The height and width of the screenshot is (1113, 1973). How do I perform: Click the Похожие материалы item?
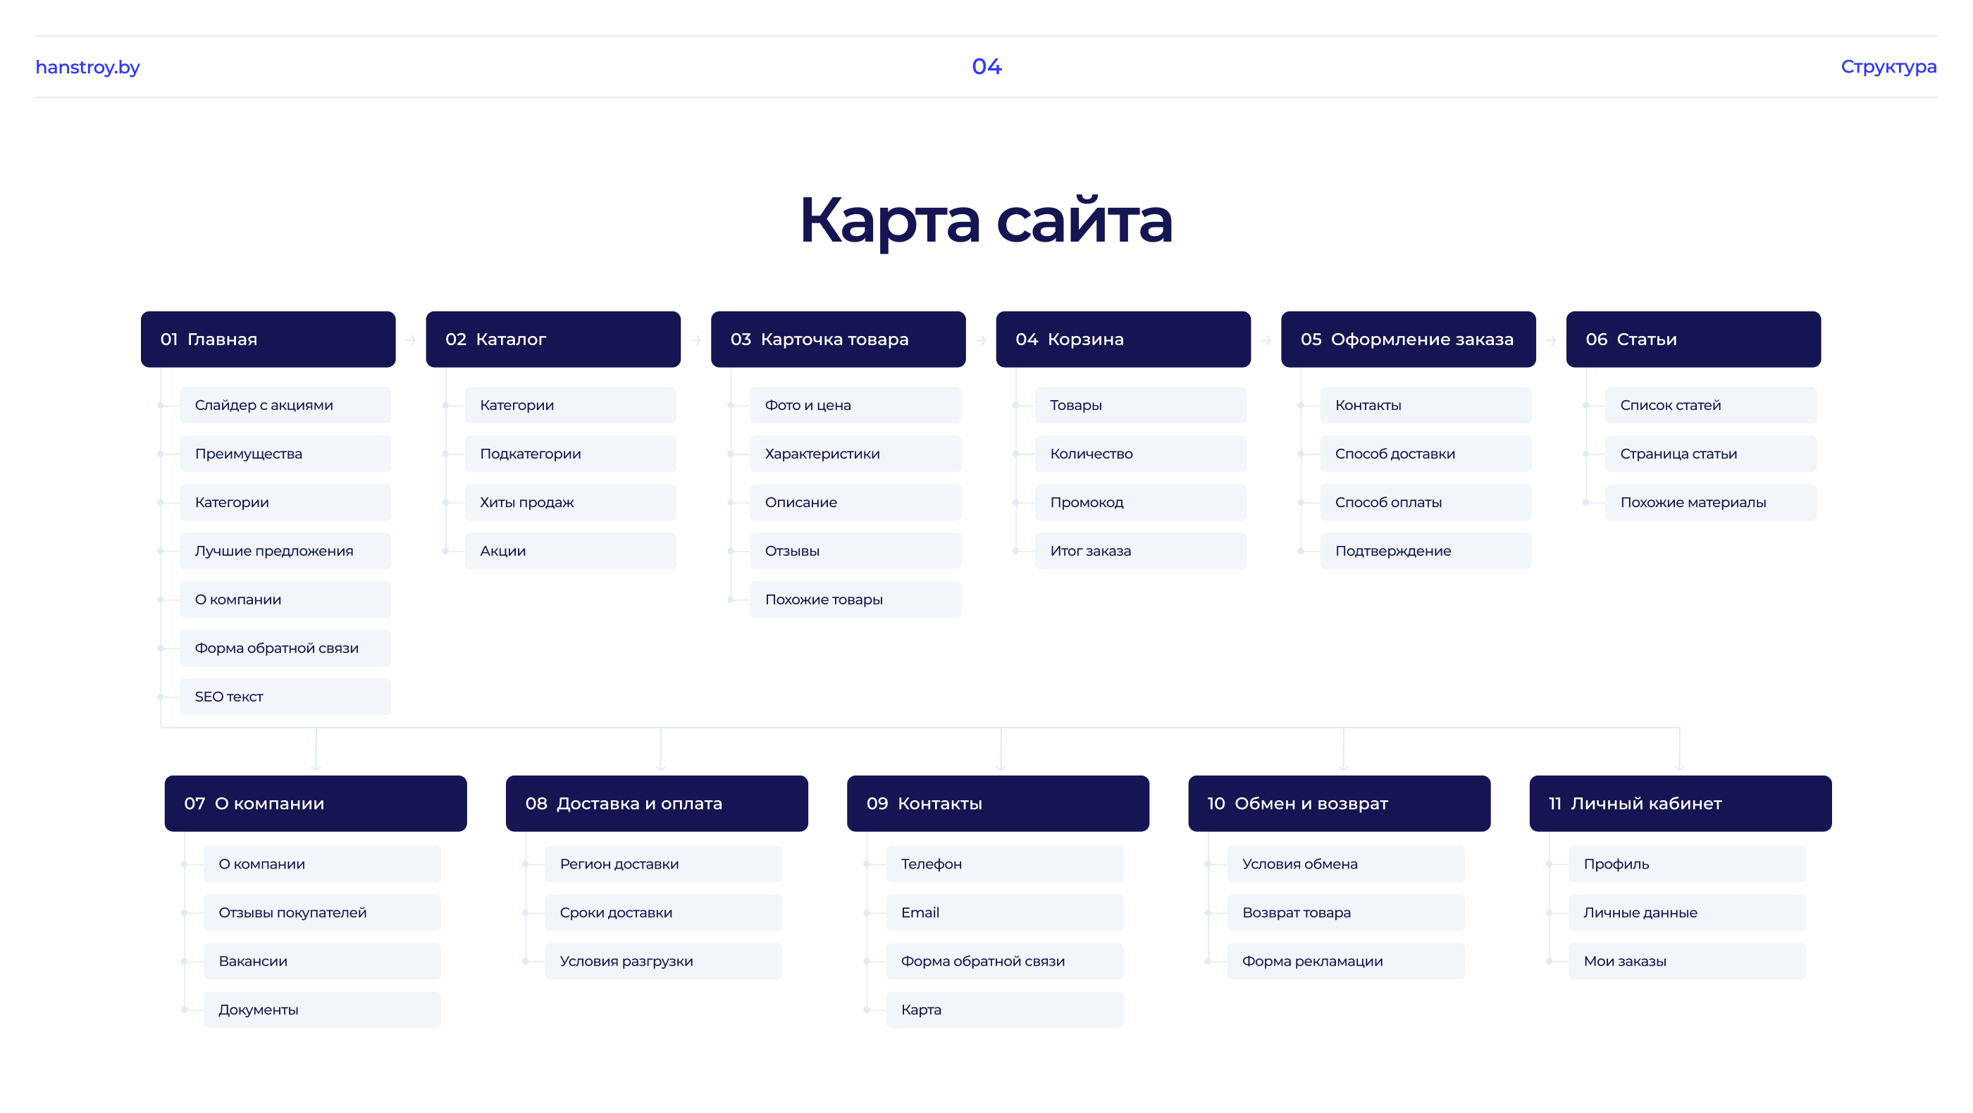pos(1710,502)
